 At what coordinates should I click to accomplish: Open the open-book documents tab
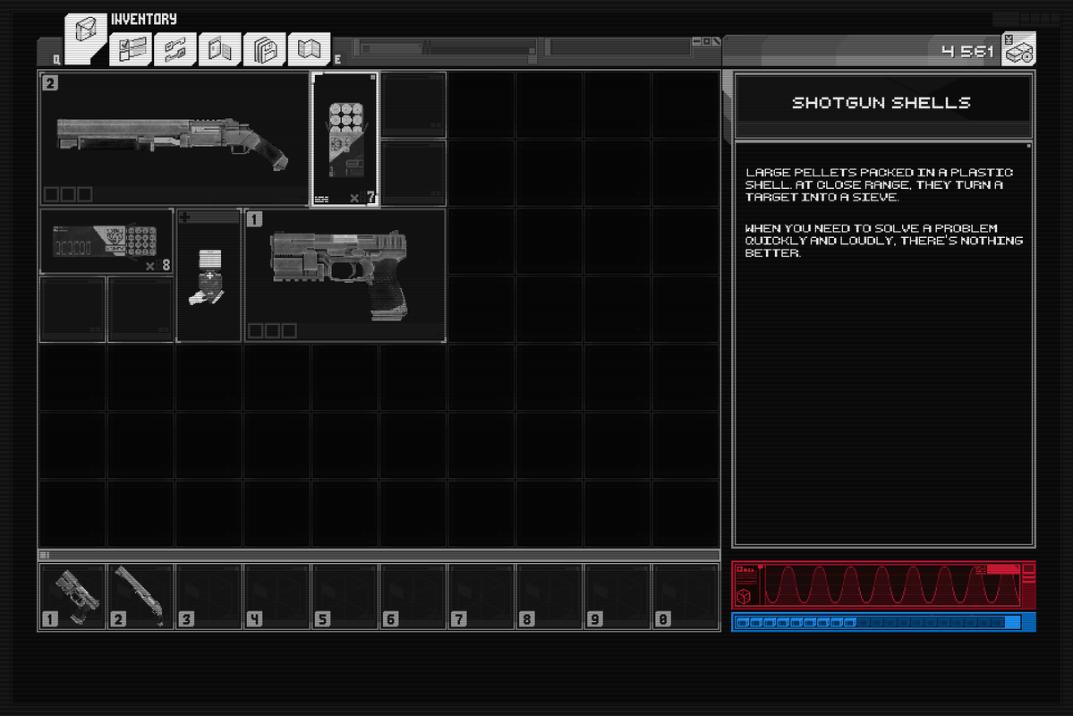tap(219, 49)
